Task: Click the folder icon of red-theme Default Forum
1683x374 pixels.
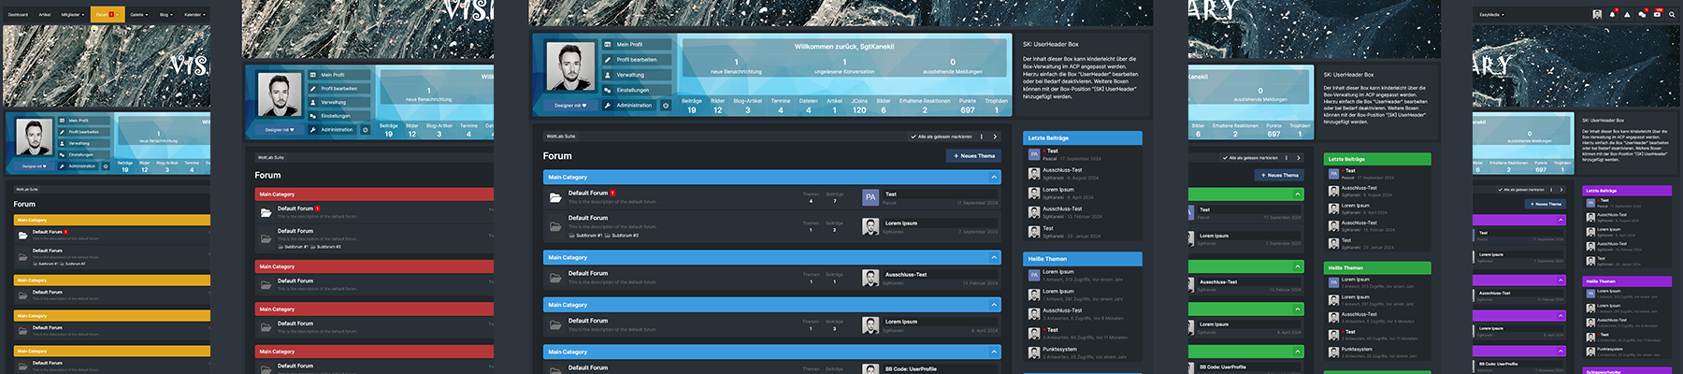Action: 266,212
